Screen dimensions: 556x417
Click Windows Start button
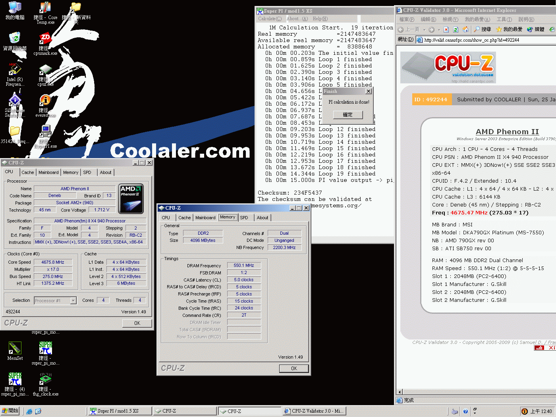(x=10, y=411)
